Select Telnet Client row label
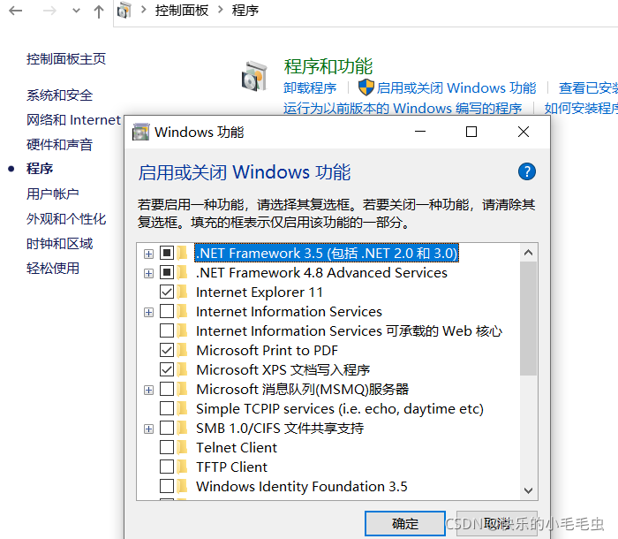The width and height of the screenshot is (618, 539). (x=237, y=447)
